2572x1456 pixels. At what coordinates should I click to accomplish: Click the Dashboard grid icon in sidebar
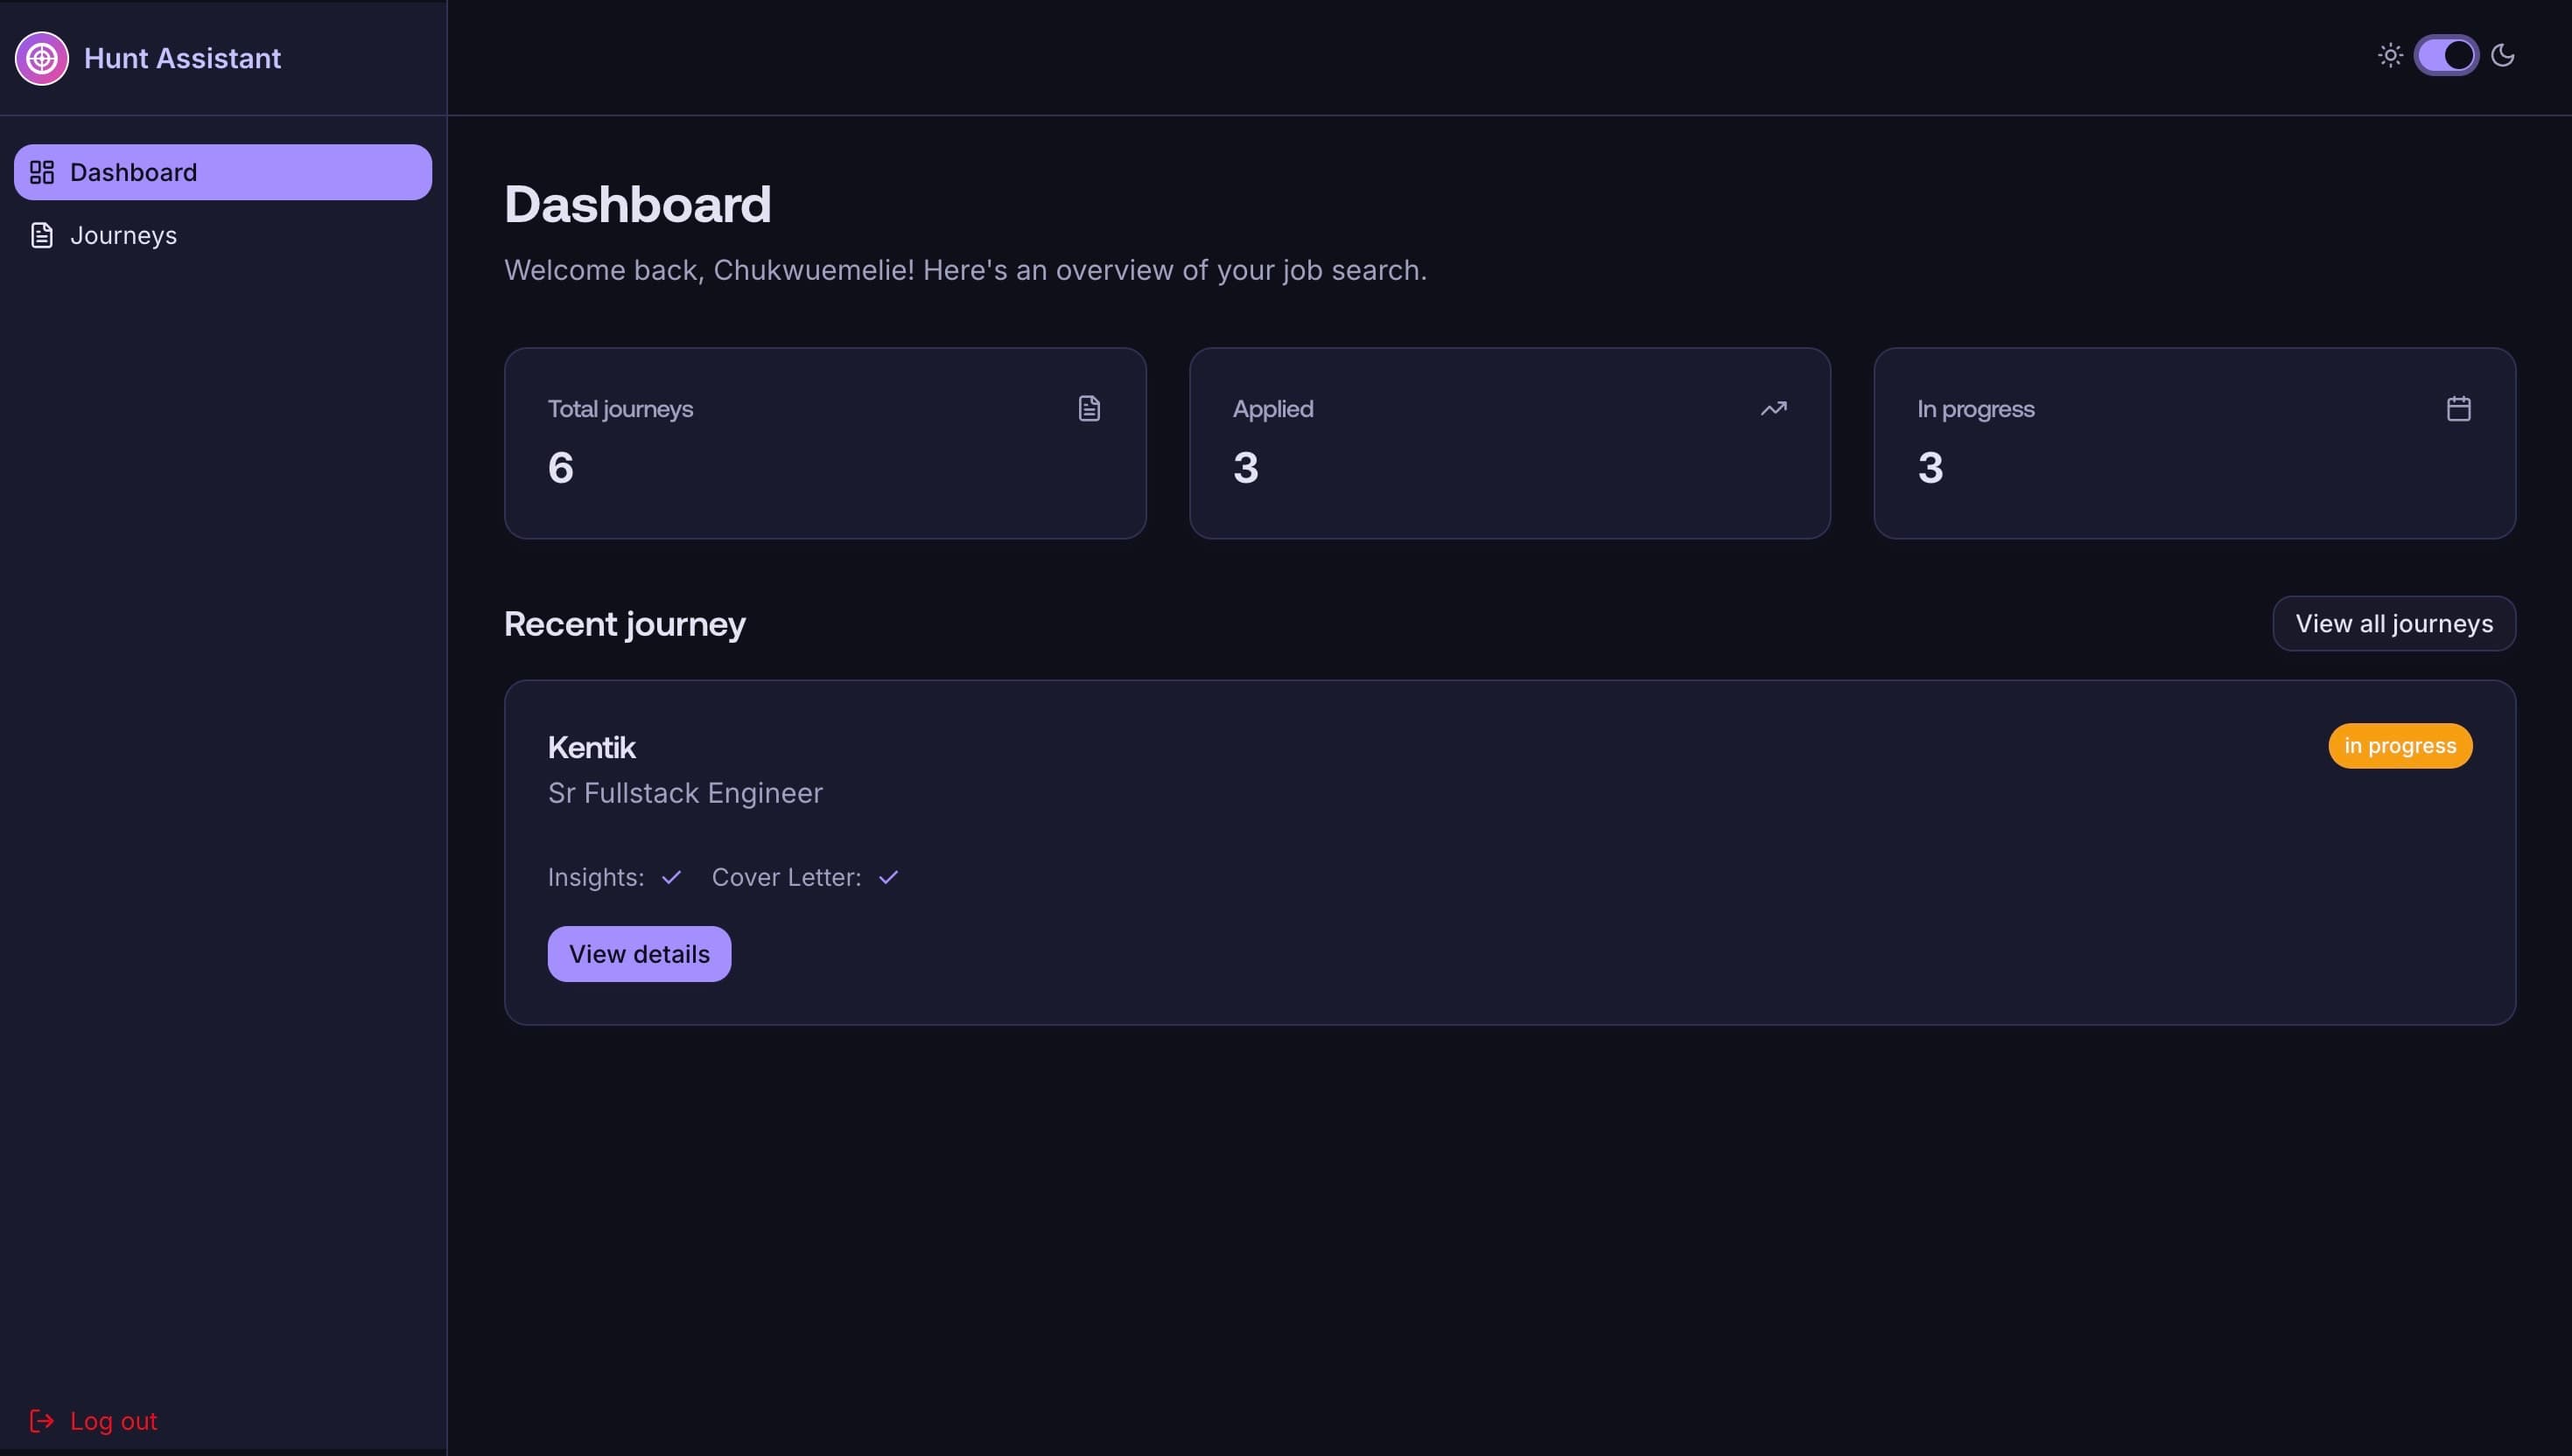[41, 172]
